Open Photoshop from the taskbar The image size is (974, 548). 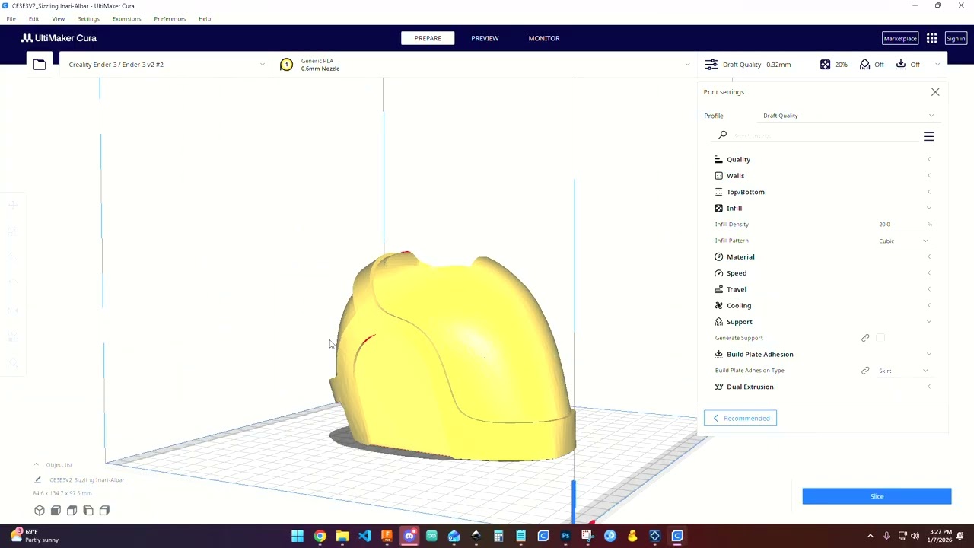(x=565, y=536)
